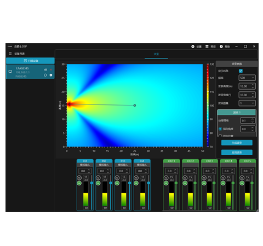263x246 pixels.
Task: Click the red X icon on the PAS8345 device
Action: pyautogui.click(x=51, y=69)
